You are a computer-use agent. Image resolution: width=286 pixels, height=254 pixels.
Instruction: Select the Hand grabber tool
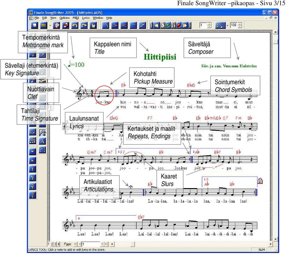pyautogui.click(x=93, y=25)
